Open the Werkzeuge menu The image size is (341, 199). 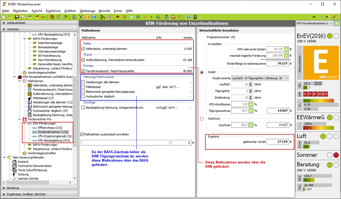coord(88,11)
